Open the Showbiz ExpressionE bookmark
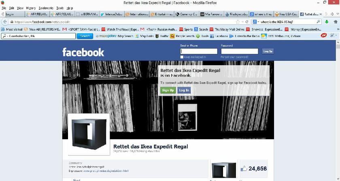The width and height of the screenshot is (340, 181). (x=264, y=29)
